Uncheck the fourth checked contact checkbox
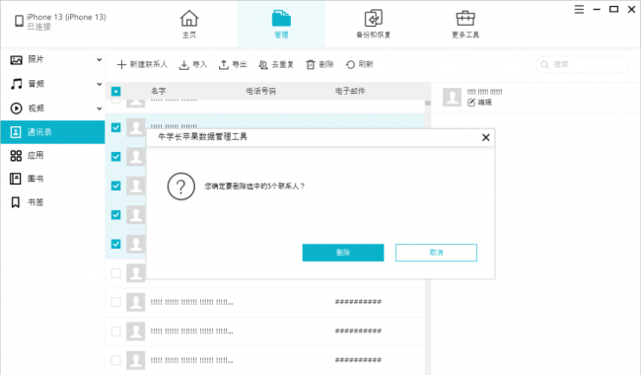The height and width of the screenshot is (375, 641). coord(116,215)
